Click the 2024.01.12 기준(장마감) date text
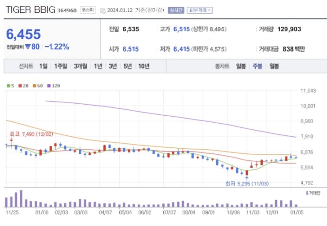 point(136,10)
